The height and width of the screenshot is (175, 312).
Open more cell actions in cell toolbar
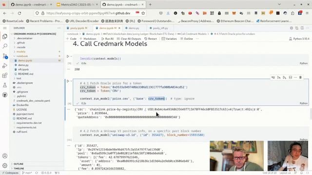(x=295, y=77)
